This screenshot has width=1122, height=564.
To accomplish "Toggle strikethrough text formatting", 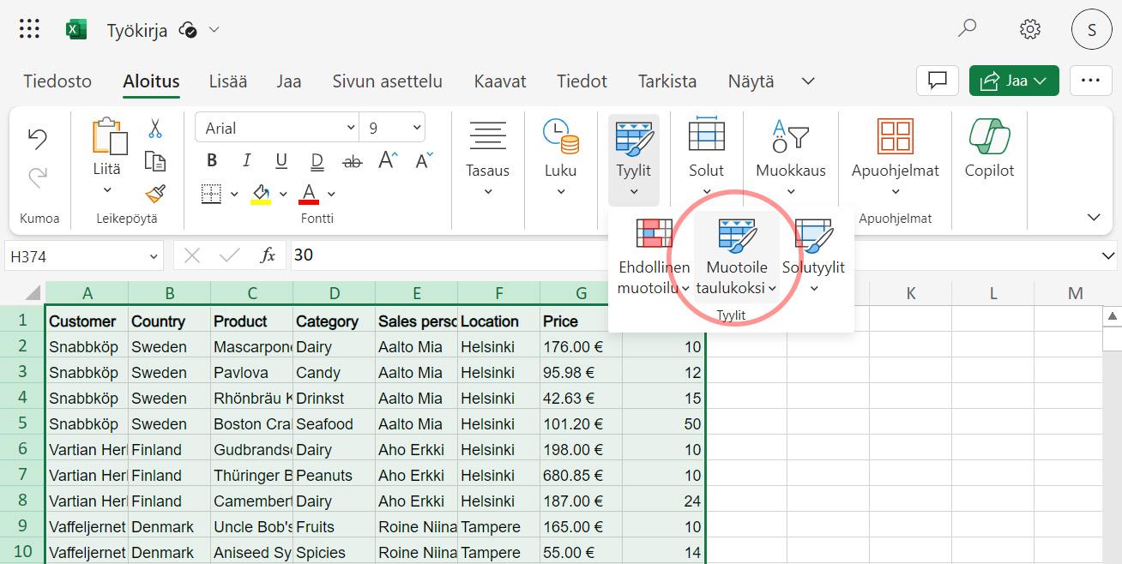I will coord(352,161).
